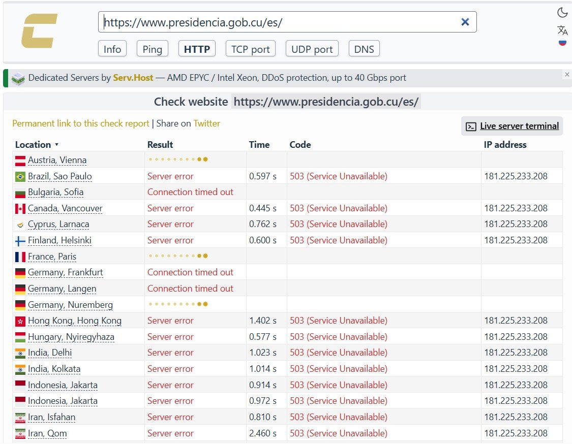Viewport: 572px width, 445px height.
Task: Click the loading dots in France row
Action: (178, 256)
